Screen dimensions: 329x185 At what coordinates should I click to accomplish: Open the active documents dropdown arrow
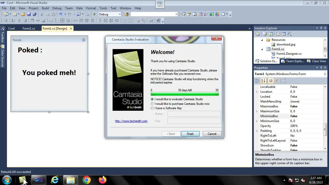click(249, 29)
